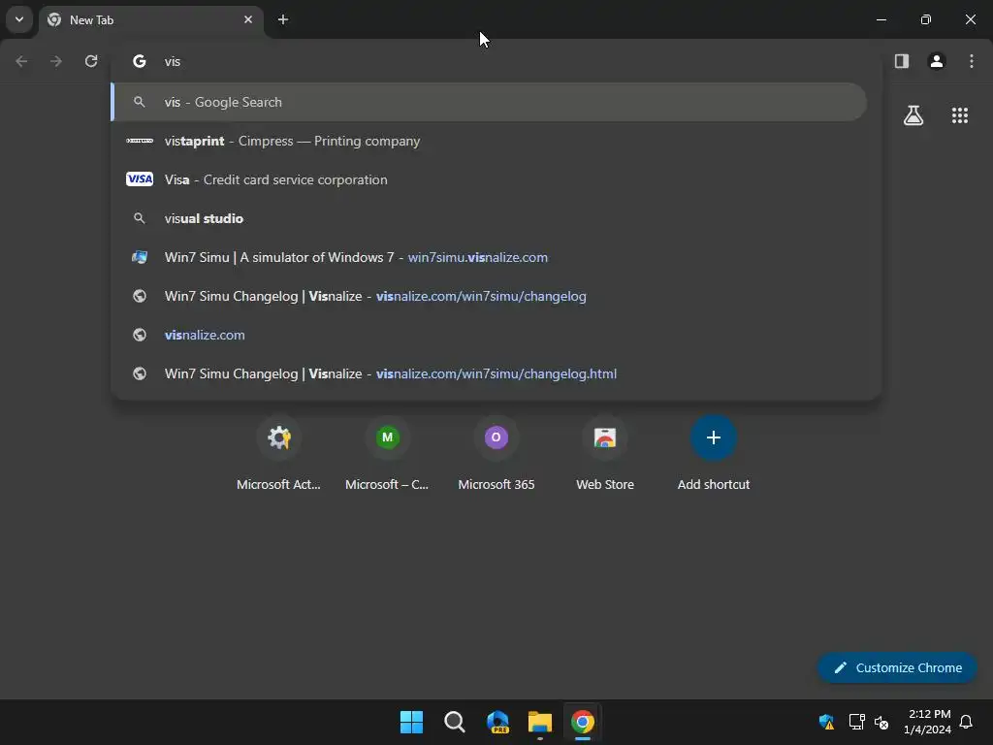The height and width of the screenshot is (745, 993).
Task: Open Search Labs flask icon
Action: click(x=913, y=115)
